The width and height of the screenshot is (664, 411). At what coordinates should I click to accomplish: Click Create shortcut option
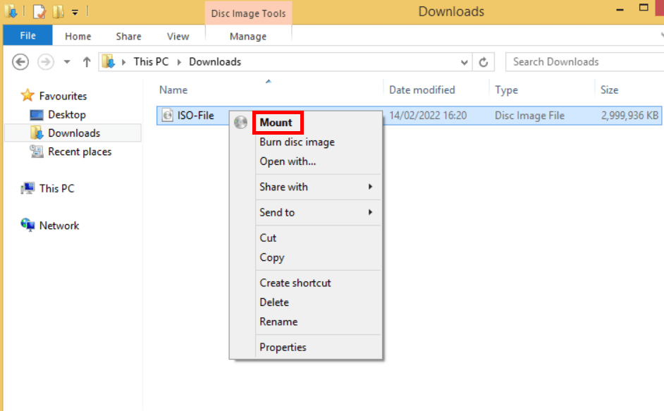(295, 282)
